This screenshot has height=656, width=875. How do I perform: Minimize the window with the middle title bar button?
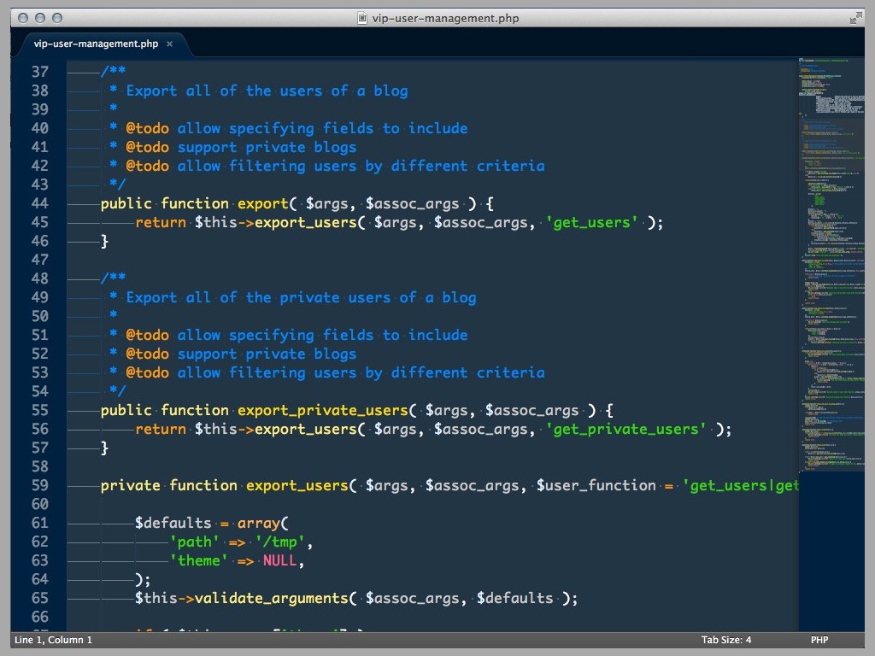(40, 19)
